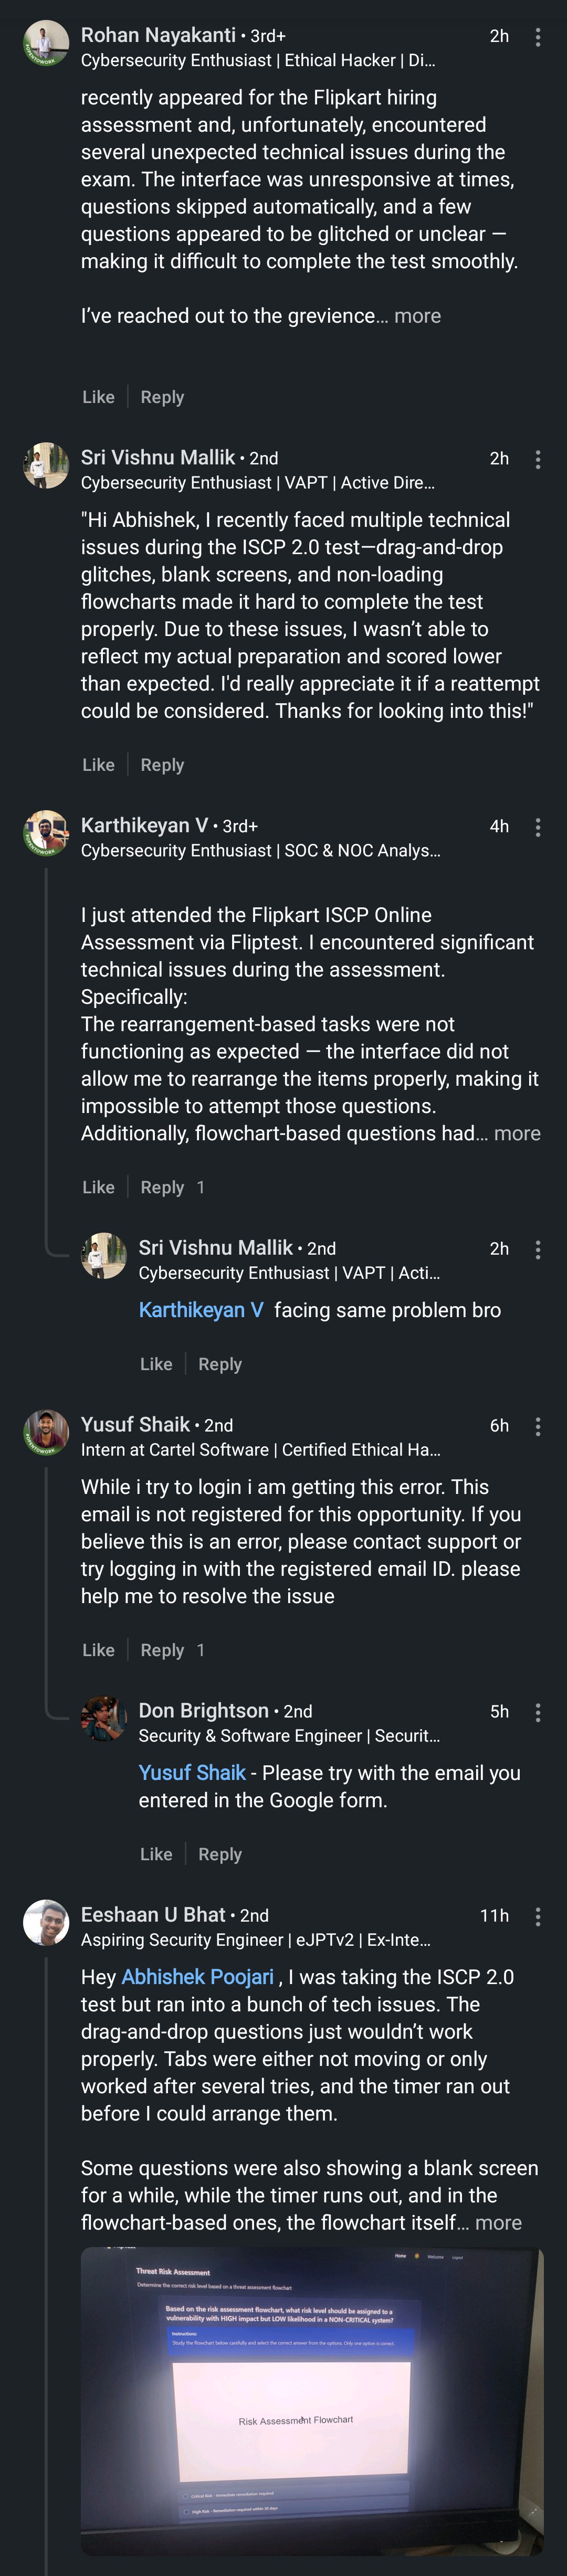This screenshot has height=2576, width=567.
Task: Reply to Sri Vishnu Mallik's ISCP comment
Action: [162, 765]
